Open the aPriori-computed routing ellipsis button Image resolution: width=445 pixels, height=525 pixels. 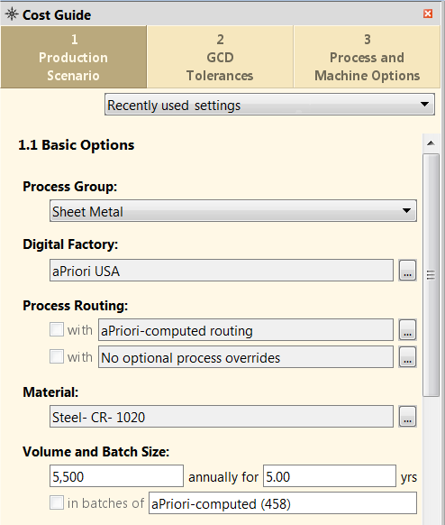point(407,330)
